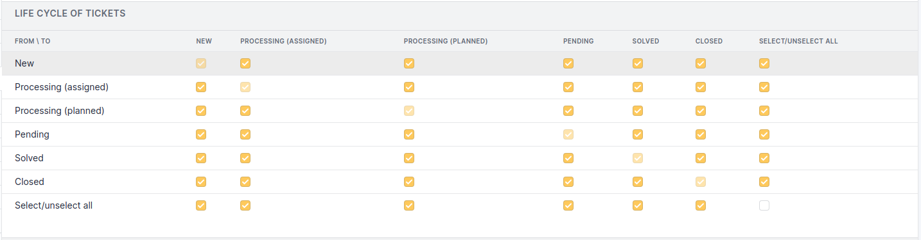Check the bottom-right empty Select/unselect all checkbox
921x240 pixels.
(x=764, y=205)
